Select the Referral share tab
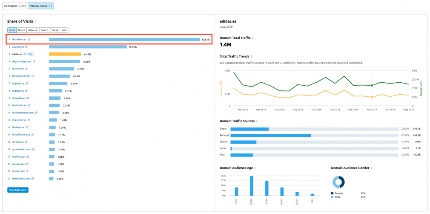430x214 pixels. click(x=33, y=30)
